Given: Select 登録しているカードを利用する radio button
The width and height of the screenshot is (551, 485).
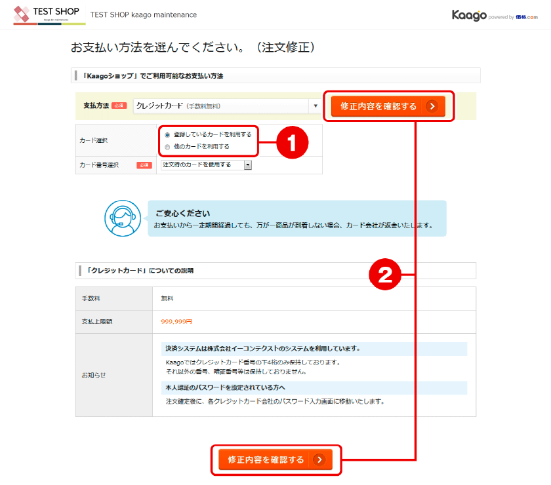Looking at the screenshot, I should point(168,135).
